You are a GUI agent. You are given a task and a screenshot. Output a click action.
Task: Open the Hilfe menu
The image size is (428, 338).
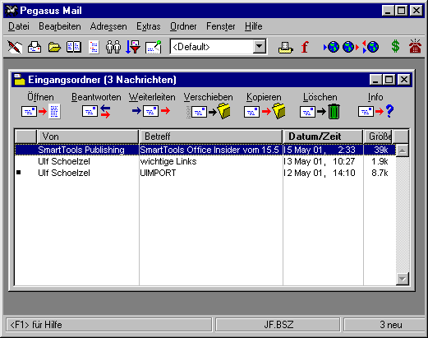[254, 26]
